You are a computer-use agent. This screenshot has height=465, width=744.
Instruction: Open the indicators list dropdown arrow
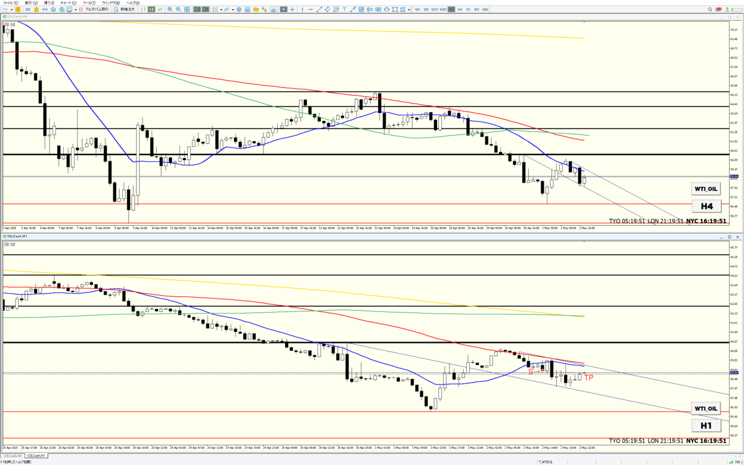point(221,9)
